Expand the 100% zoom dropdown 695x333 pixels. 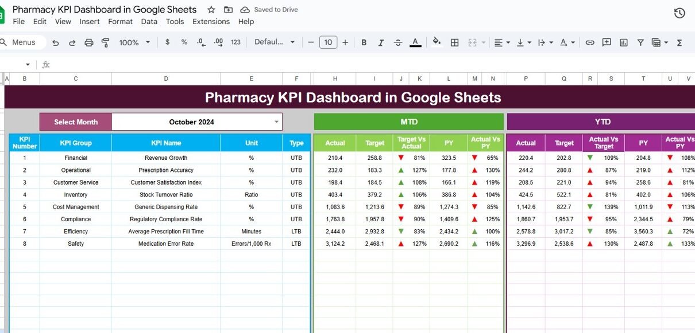click(134, 42)
